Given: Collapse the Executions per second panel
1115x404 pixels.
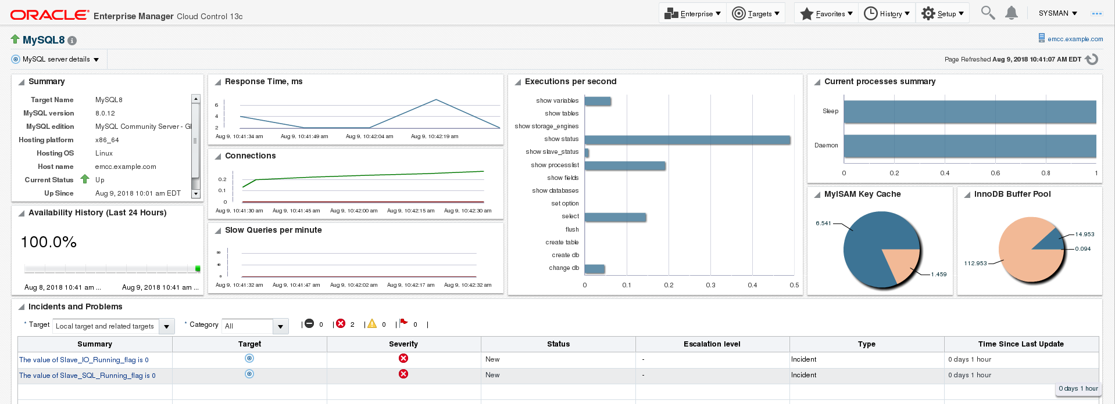Looking at the screenshot, I should pyautogui.click(x=517, y=82).
